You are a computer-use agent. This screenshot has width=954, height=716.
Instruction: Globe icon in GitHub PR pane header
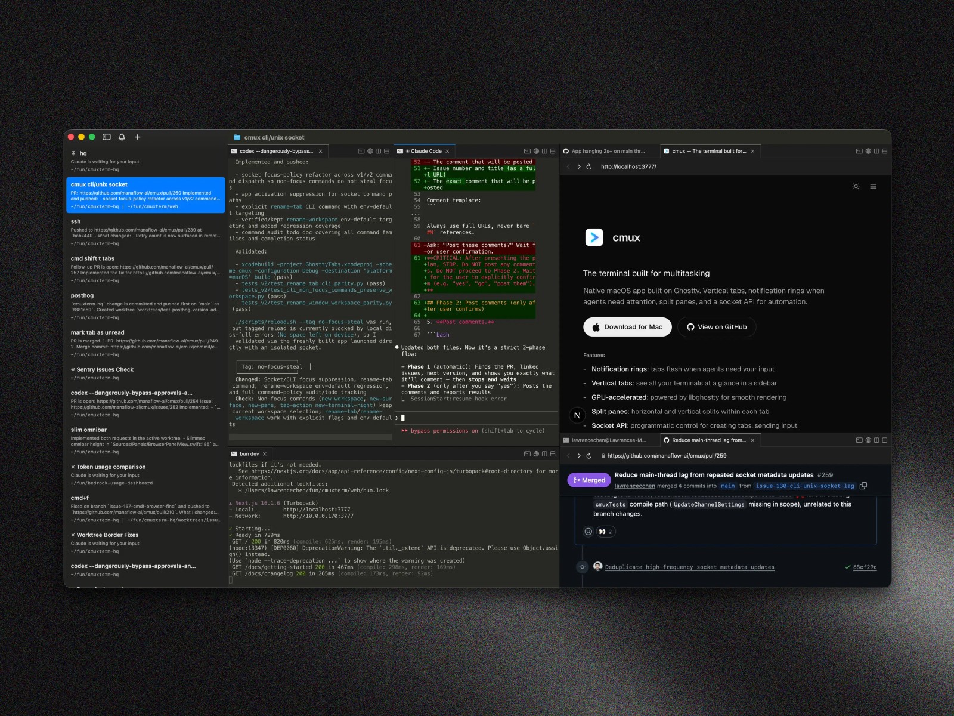[868, 440]
